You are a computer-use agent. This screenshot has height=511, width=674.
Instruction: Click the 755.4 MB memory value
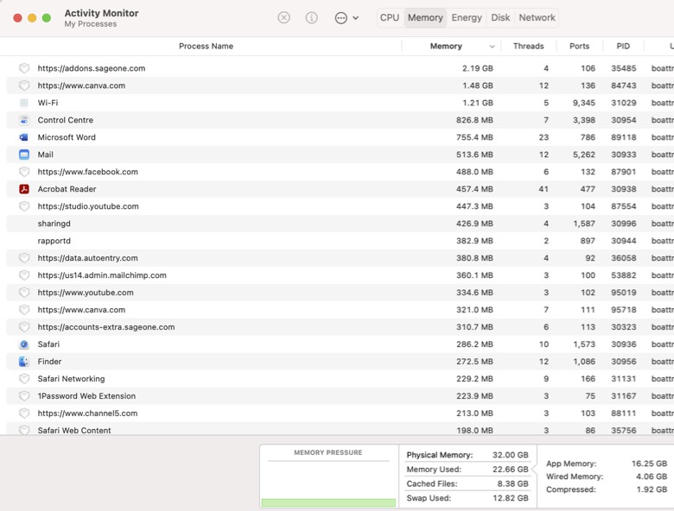tap(474, 137)
